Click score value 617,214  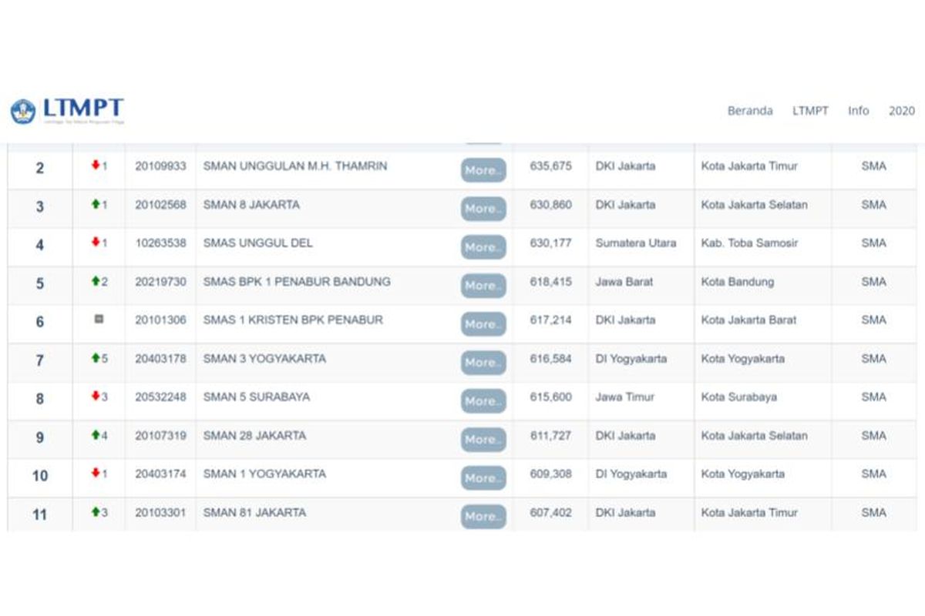550,320
